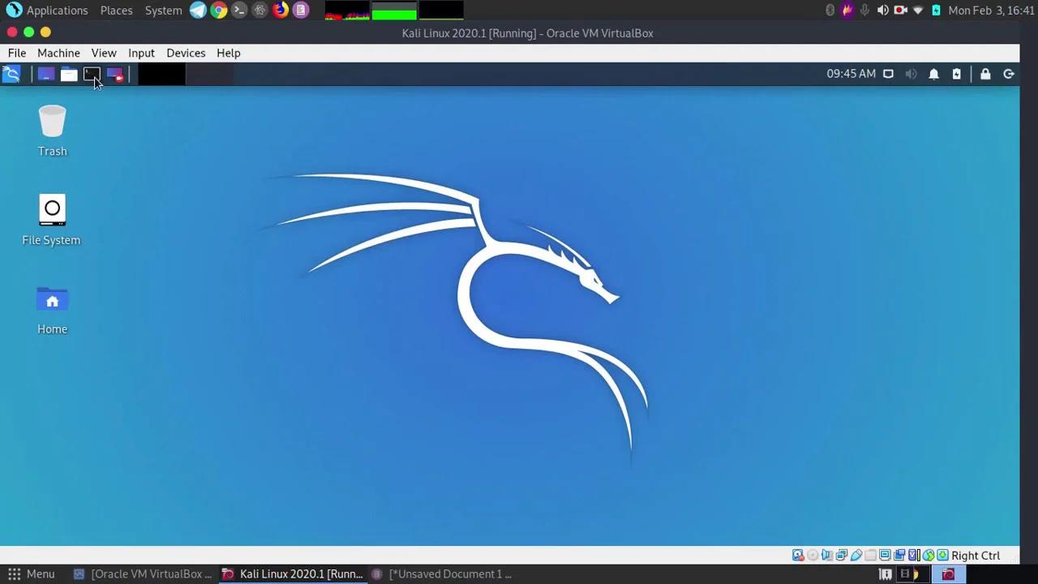The image size is (1038, 584).
Task: Click the Right Ctrl host key label
Action: coord(976,556)
